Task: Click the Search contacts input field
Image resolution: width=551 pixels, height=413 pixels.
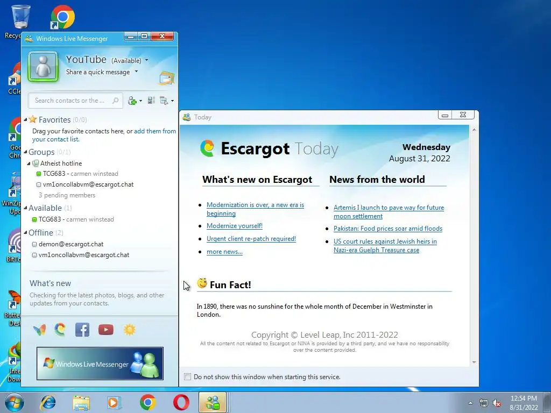Action: coord(75,101)
